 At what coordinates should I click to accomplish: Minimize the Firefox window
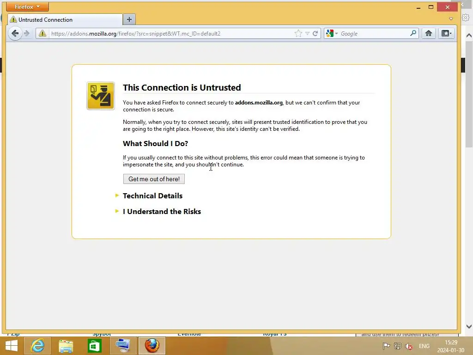[418, 7]
